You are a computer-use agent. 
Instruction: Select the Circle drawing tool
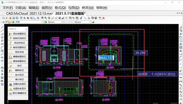(2, 51)
